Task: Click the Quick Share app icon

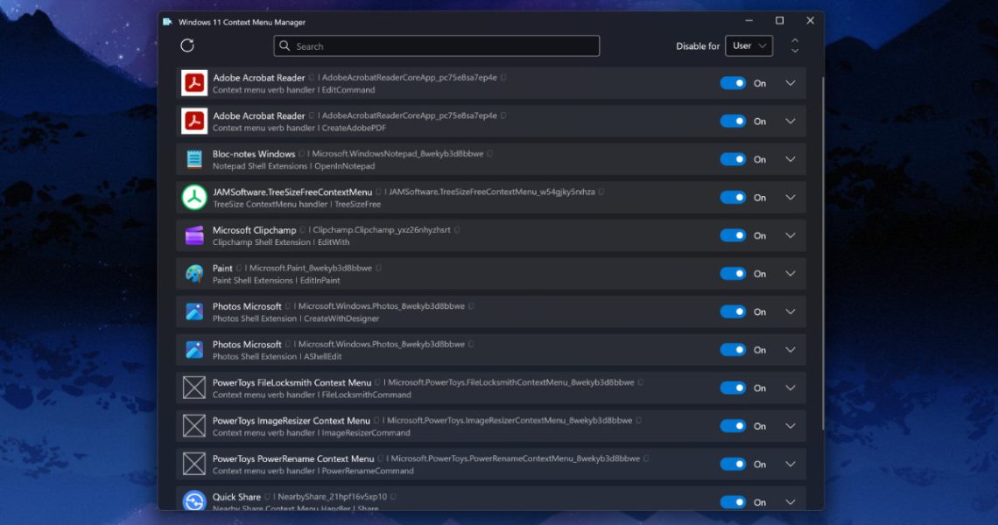Action: coord(193,501)
